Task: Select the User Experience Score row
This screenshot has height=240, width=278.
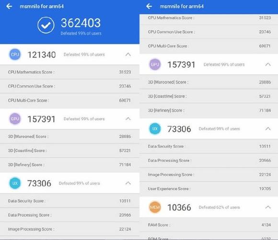Action: (x=209, y=189)
